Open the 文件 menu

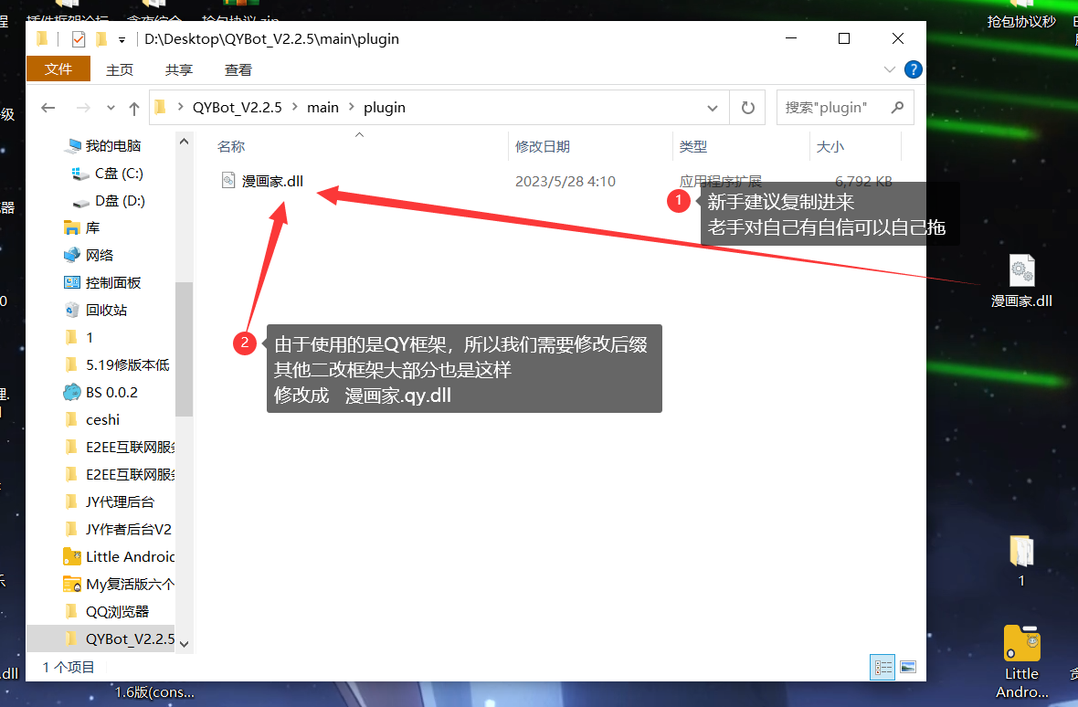pos(58,69)
